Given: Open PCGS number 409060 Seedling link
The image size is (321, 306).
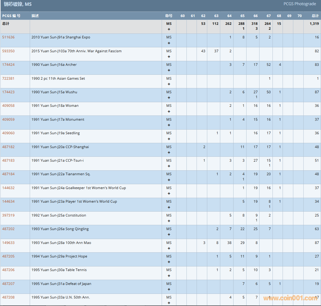Looking at the screenshot, I should [x=8, y=133].
